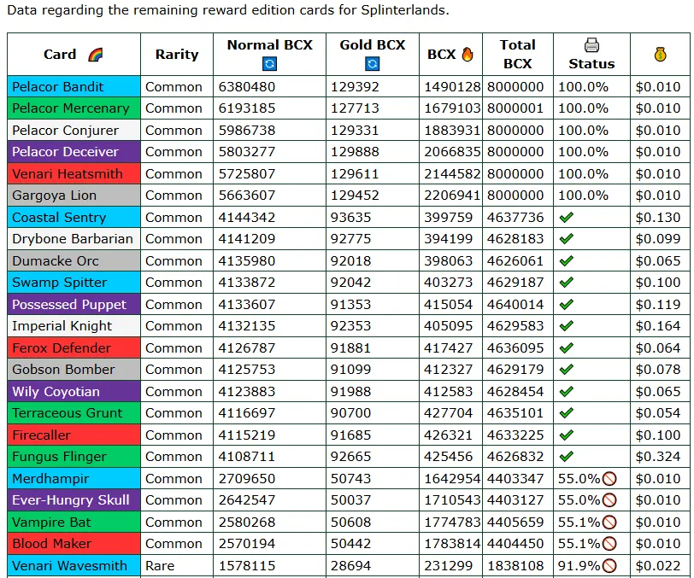Image resolution: width=694 pixels, height=578 pixels.
Task: Sort by the Rarity column header
Action: 177,55
